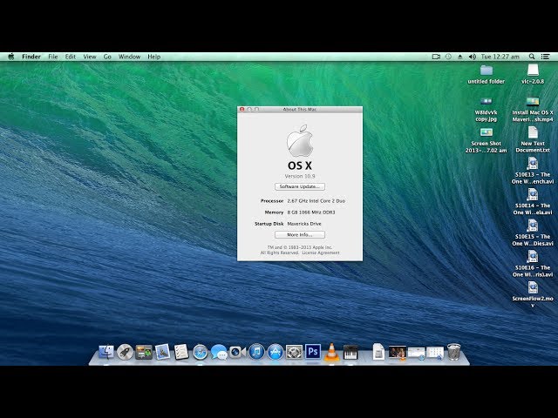Open Notification Center list icon
Viewport: 558px width, 418px height.
(545, 57)
